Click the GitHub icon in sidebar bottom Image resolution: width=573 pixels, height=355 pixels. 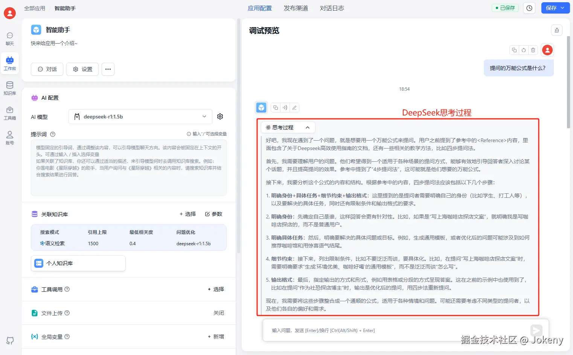tap(10, 340)
